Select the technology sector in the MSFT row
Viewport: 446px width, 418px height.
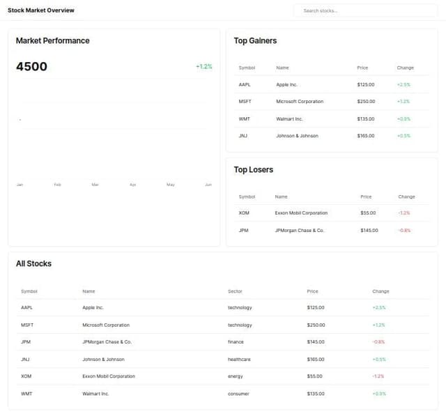click(x=240, y=325)
